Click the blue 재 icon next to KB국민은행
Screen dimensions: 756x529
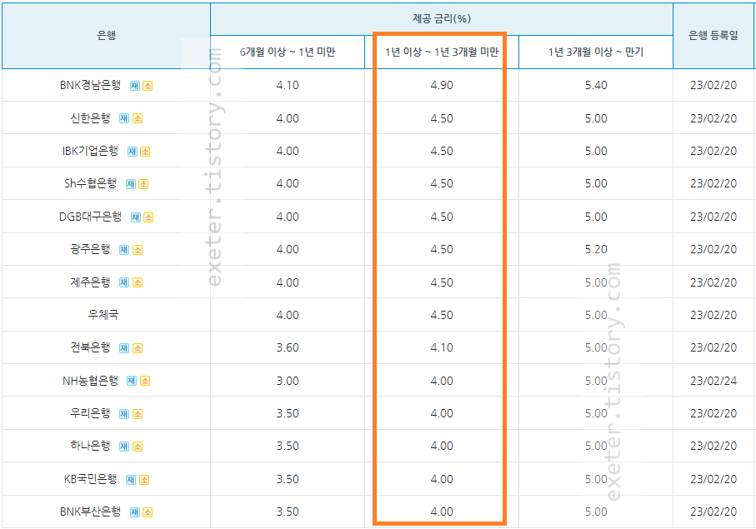point(131,480)
